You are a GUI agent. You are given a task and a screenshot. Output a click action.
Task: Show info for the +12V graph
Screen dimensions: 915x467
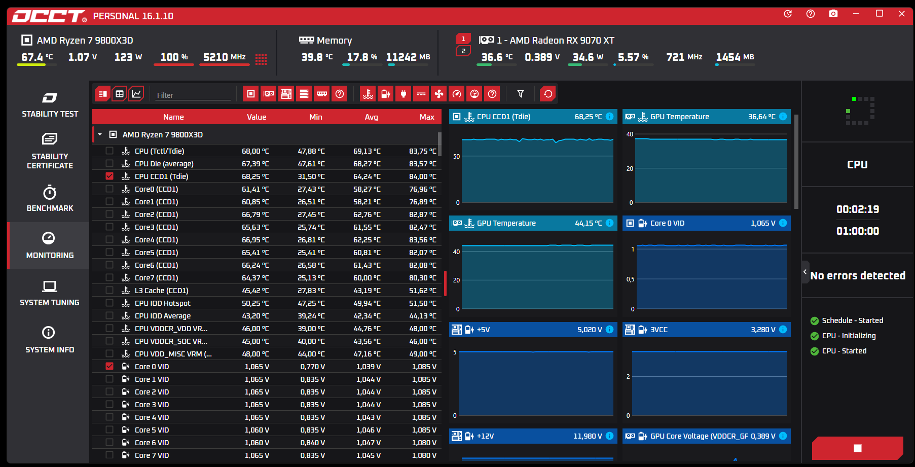[610, 436]
